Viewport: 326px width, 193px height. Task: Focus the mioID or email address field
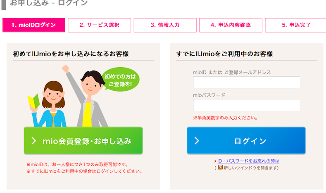(x=246, y=82)
